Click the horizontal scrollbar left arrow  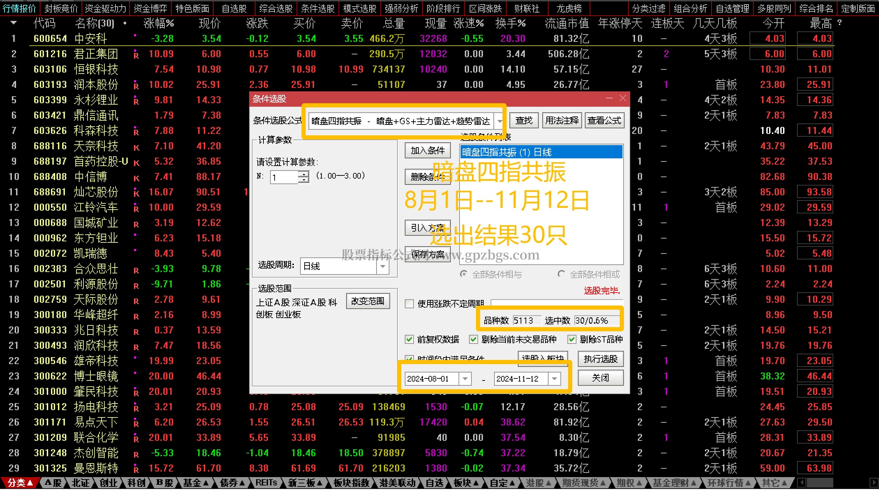[x=802, y=483]
